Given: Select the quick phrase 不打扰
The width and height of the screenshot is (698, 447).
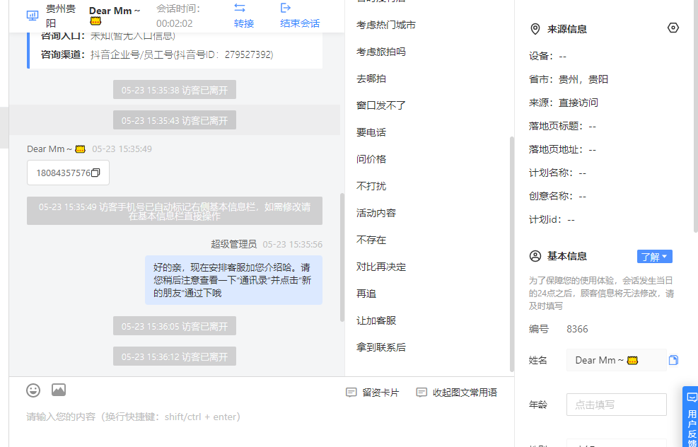Looking at the screenshot, I should click(x=371, y=186).
